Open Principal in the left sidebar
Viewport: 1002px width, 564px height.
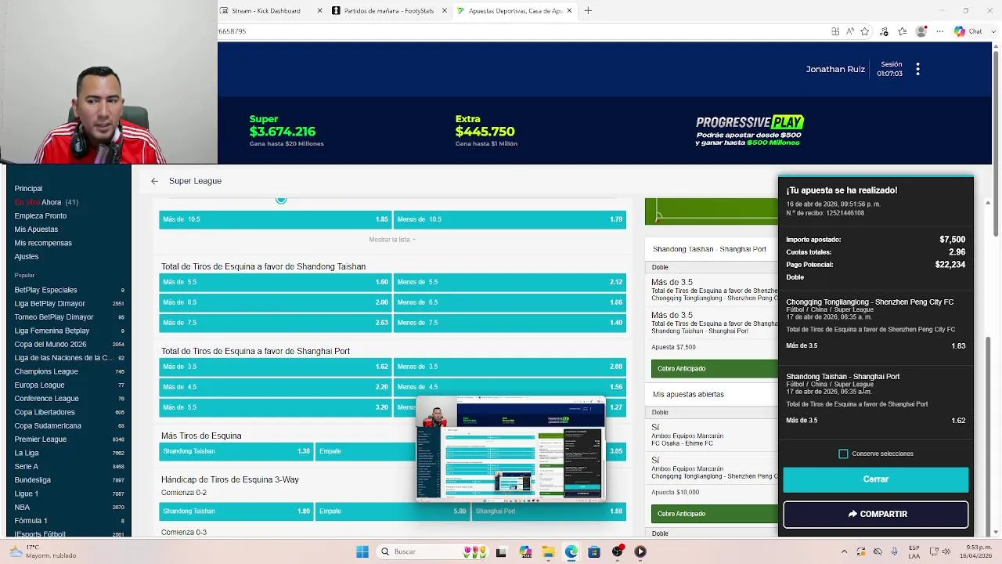point(28,189)
